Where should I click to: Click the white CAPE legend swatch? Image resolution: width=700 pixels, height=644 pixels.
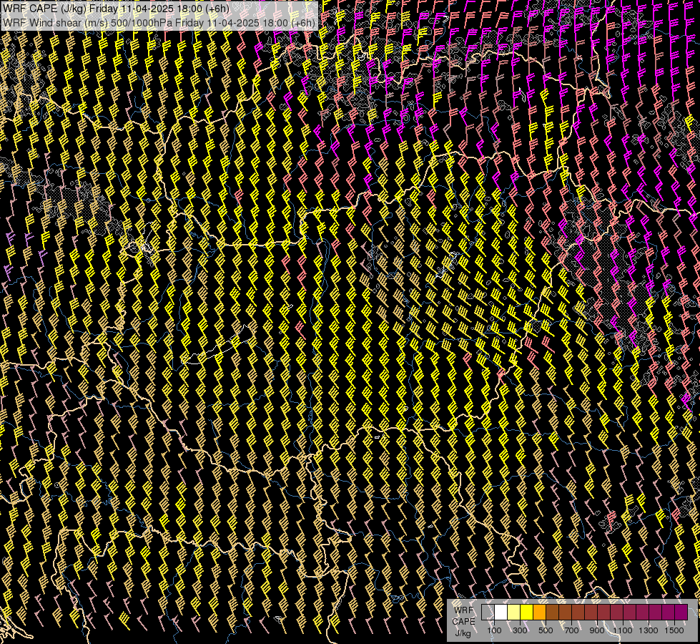point(501,612)
